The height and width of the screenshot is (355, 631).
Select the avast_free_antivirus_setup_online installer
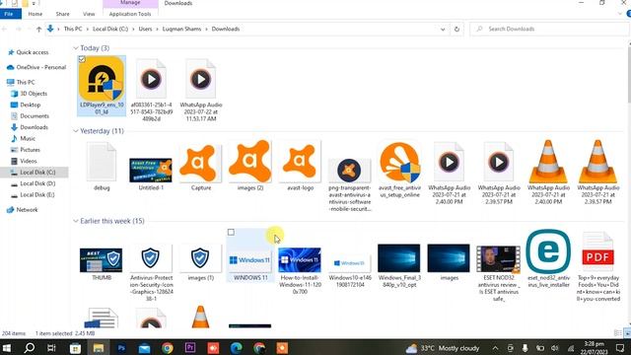click(x=399, y=163)
